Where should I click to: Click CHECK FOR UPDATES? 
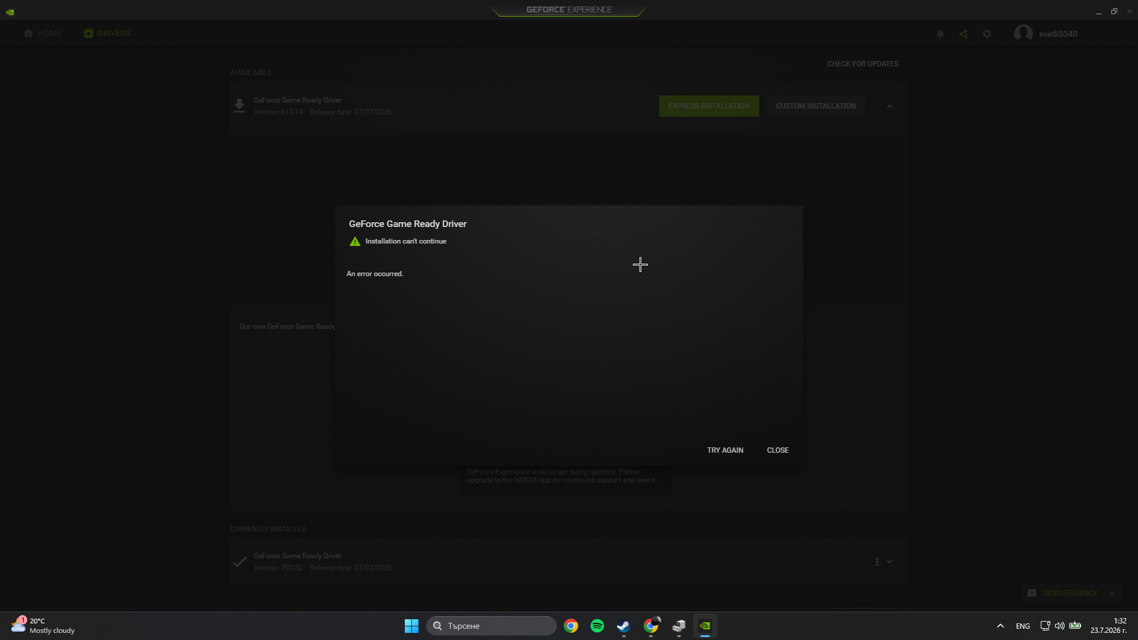[863, 64]
